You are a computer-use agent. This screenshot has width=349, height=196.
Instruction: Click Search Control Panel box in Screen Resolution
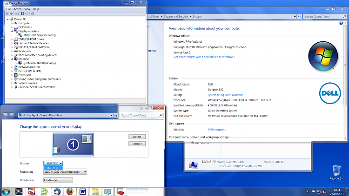tap(141, 115)
